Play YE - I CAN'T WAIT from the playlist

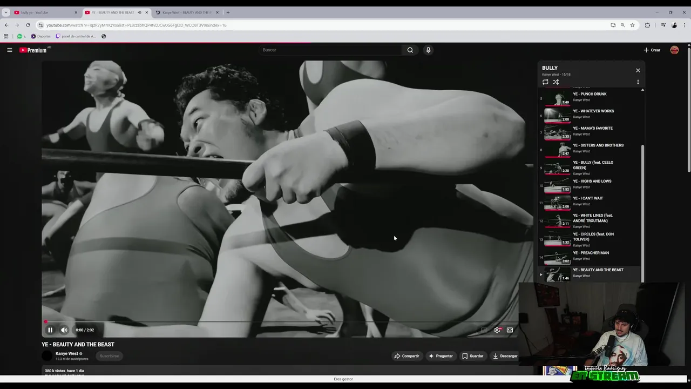pos(590,202)
